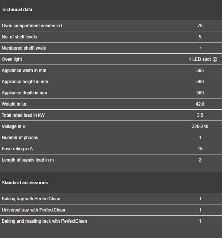Select the No. of shelf levels row
This screenshot has width=222, height=238.
point(111,37)
